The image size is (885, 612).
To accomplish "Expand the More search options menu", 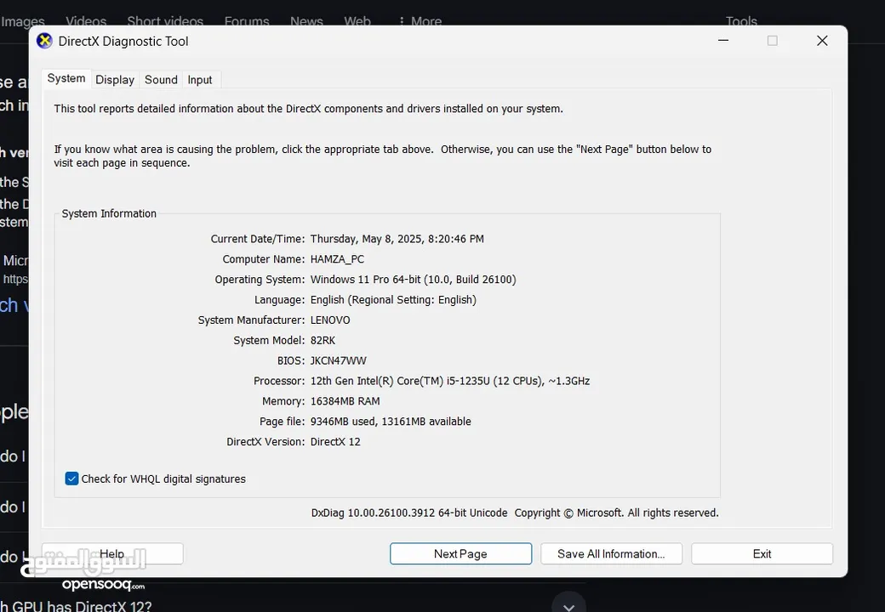I will [x=420, y=21].
